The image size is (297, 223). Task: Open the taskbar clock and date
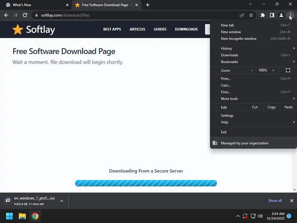point(276,216)
